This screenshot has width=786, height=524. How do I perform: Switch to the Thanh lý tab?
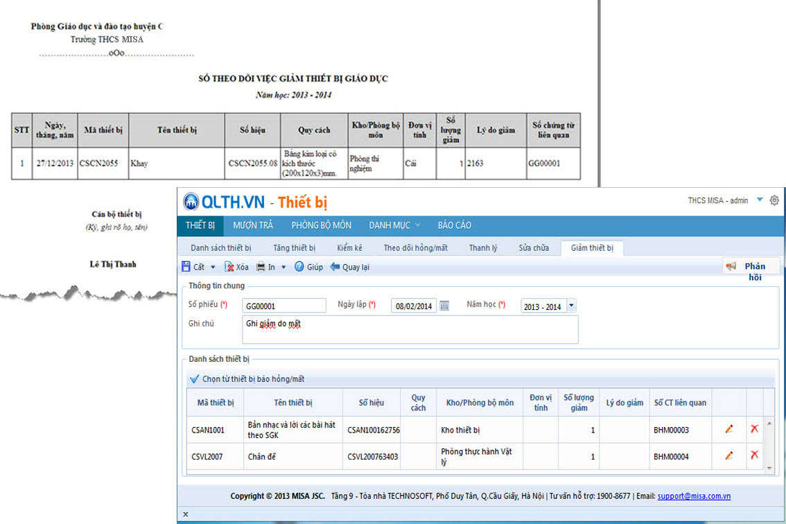483,247
